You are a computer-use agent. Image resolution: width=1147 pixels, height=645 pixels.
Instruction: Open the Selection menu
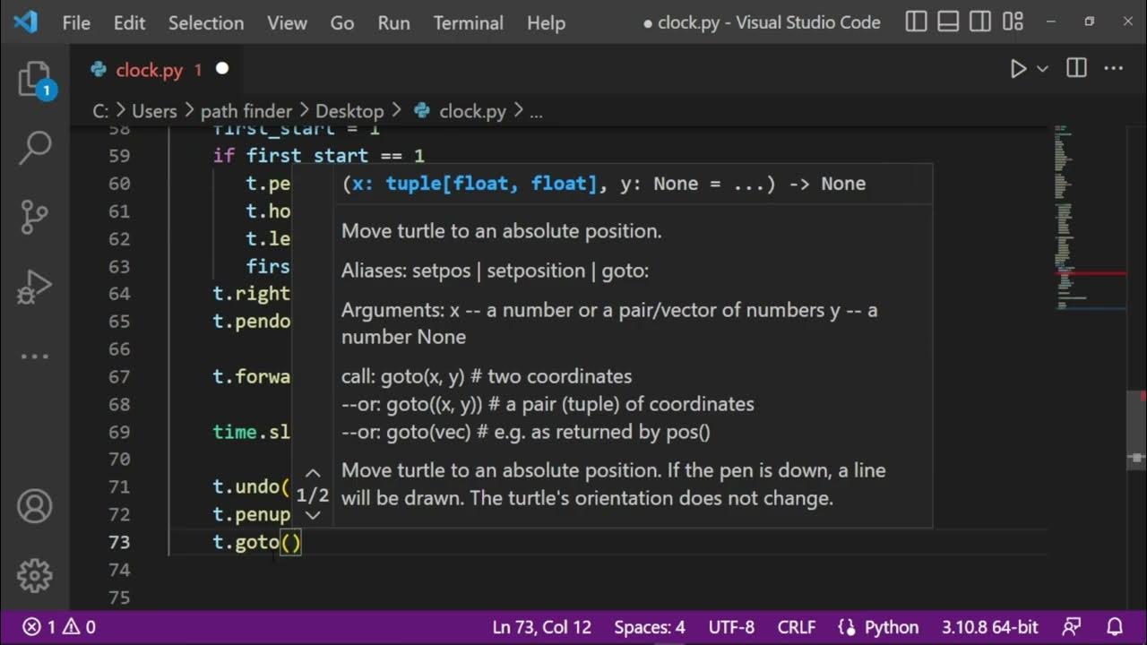pyautogui.click(x=206, y=22)
